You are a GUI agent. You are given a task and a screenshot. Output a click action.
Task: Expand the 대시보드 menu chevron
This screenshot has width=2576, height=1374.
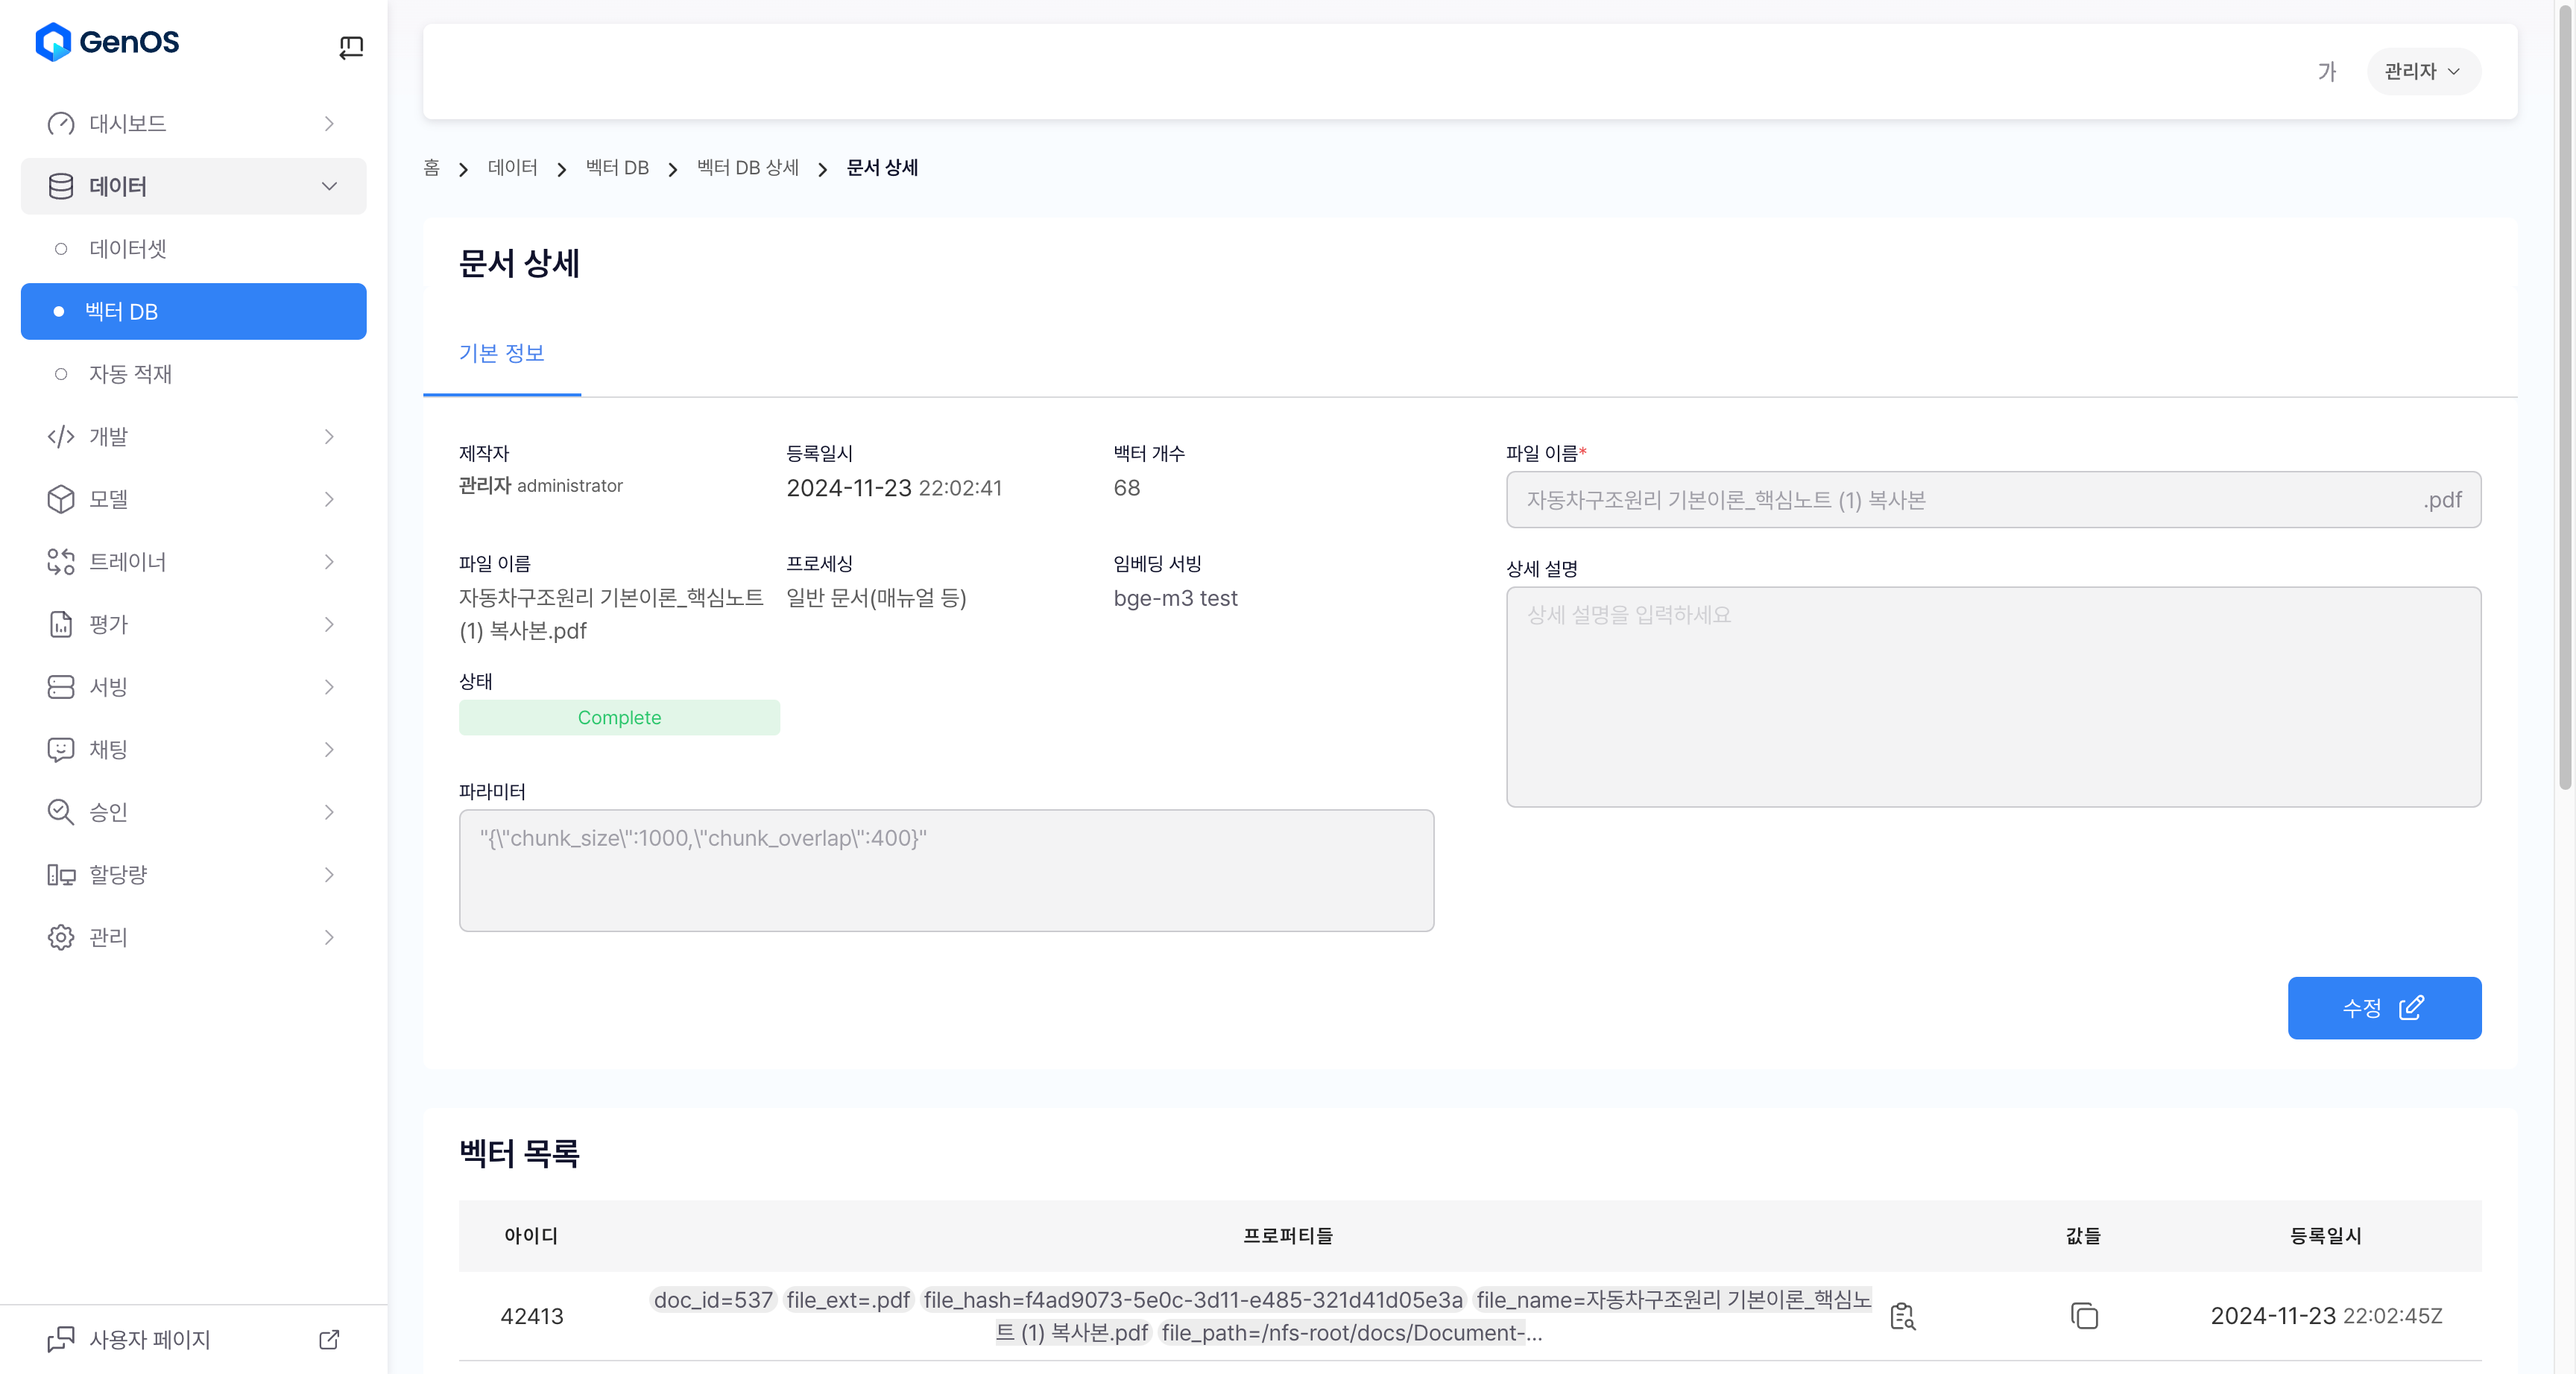click(x=329, y=124)
